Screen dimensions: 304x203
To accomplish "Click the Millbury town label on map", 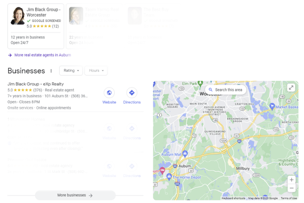I will pyautogui.click(x=243, y=168).
